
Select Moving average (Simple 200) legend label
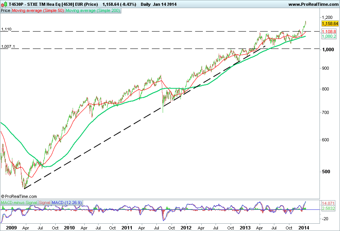click(93, 11)
